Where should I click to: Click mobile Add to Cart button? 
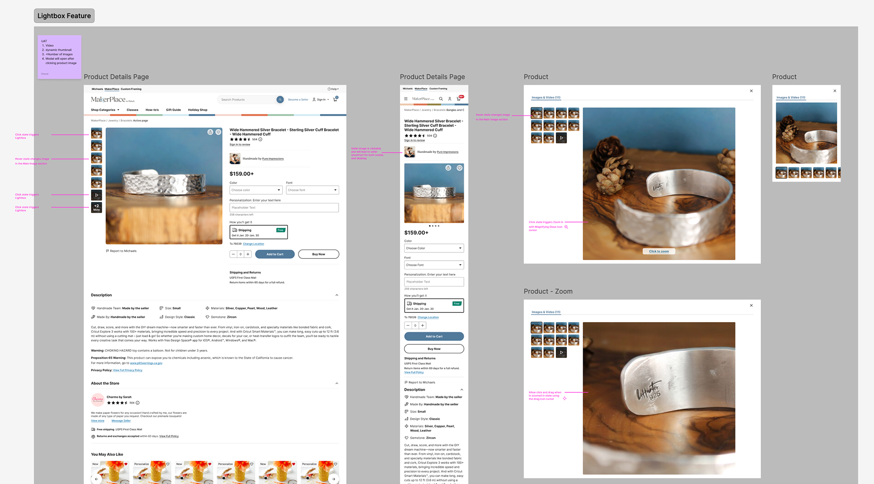[x=434, y=337]
